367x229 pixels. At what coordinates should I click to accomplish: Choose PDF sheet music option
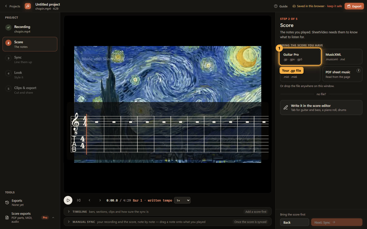click(342, 74)
